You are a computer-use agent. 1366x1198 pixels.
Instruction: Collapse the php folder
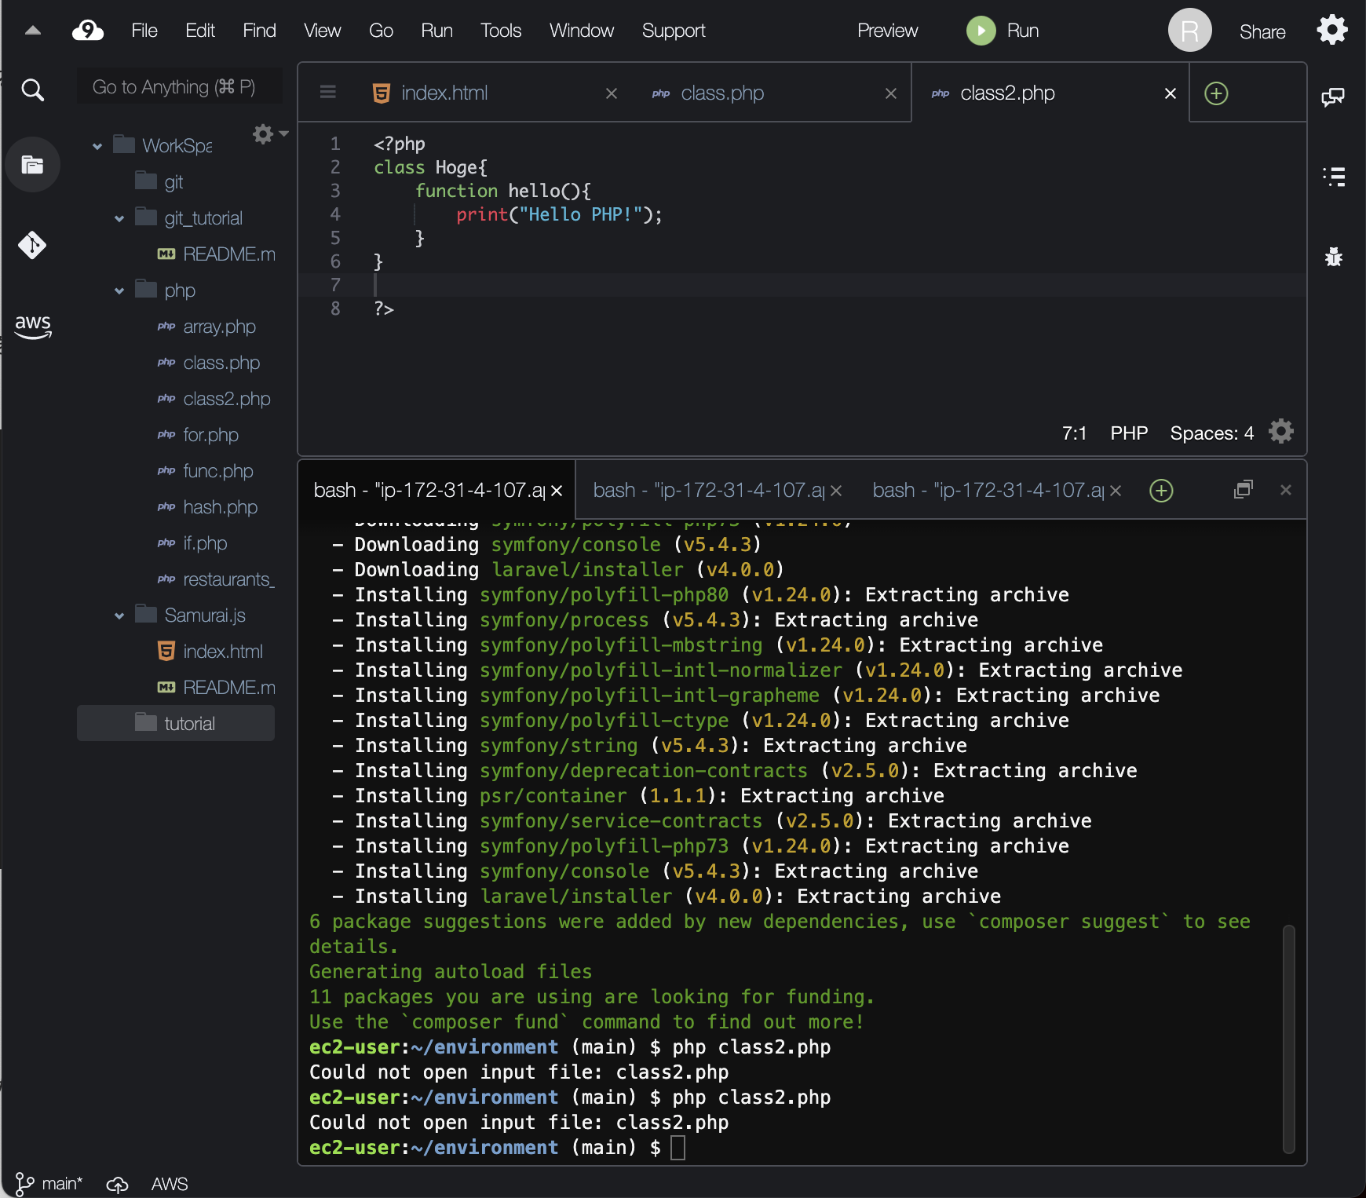pos(119,290)
